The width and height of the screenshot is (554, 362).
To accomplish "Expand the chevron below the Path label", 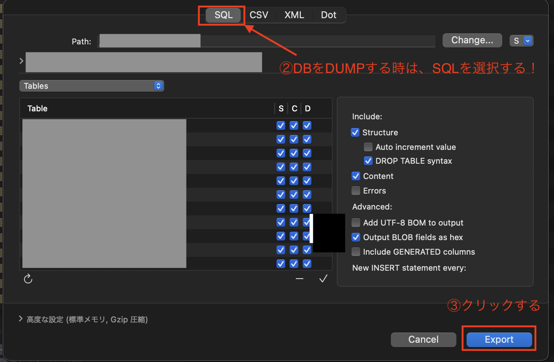I will click(x=21, y=61).
